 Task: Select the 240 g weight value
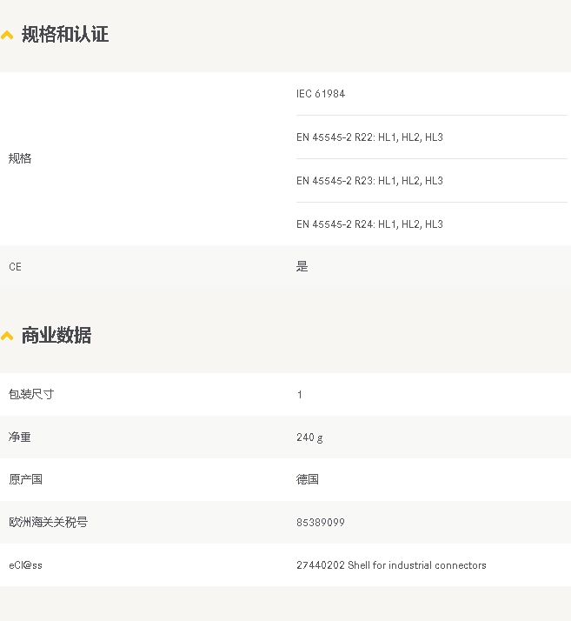tap(309, 437)
